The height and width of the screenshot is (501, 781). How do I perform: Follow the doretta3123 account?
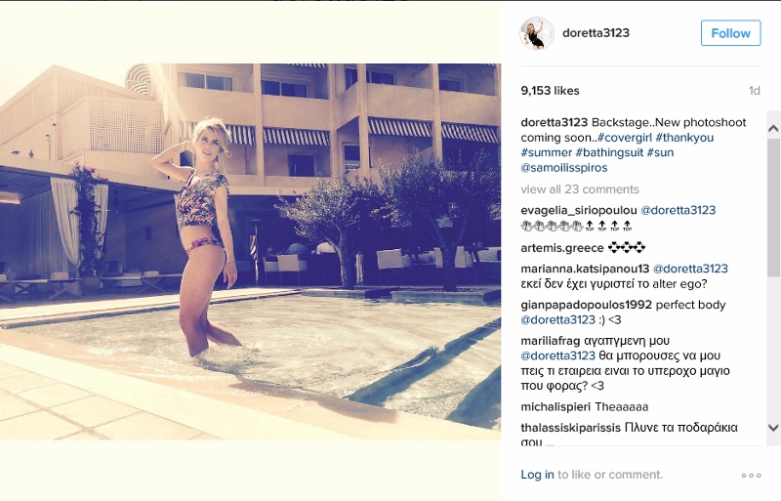(730, 33)
